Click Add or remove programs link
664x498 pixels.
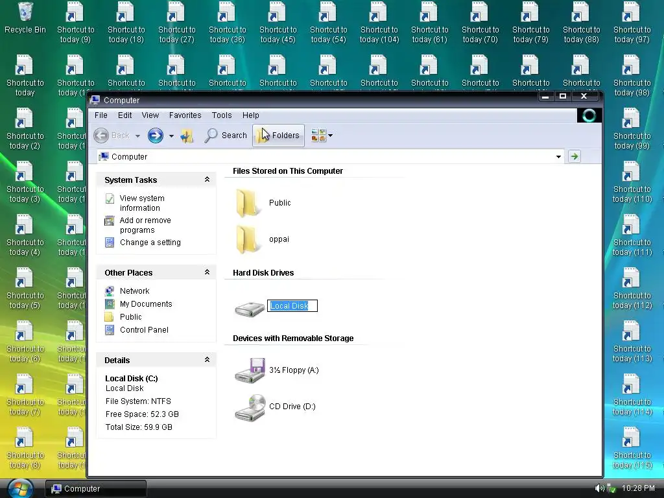(x=145, y=225)
